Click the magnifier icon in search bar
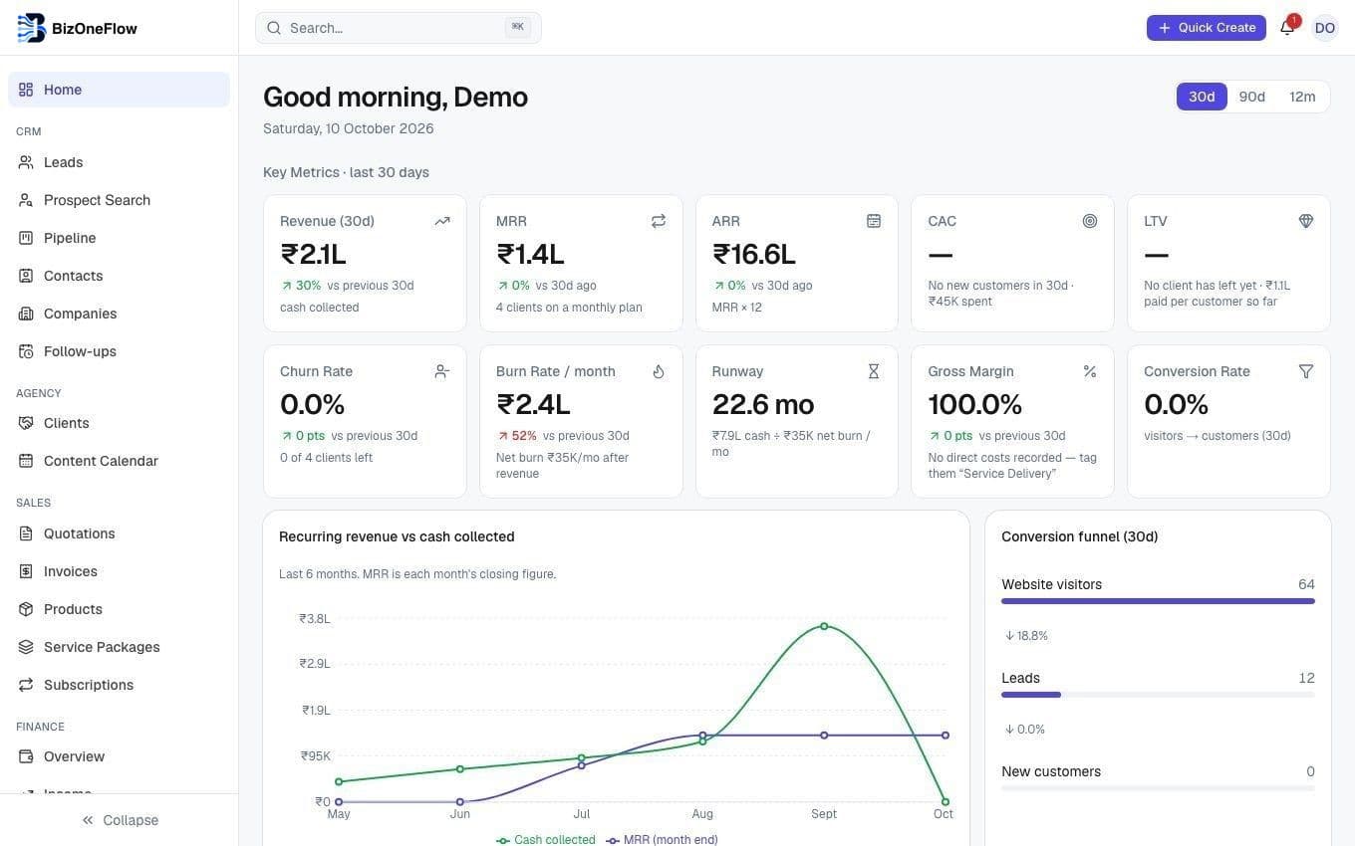 (273, 28)
